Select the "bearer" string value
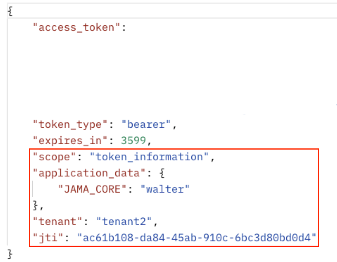337x262 pixels. pyautogui.click(x=146, y=124)
